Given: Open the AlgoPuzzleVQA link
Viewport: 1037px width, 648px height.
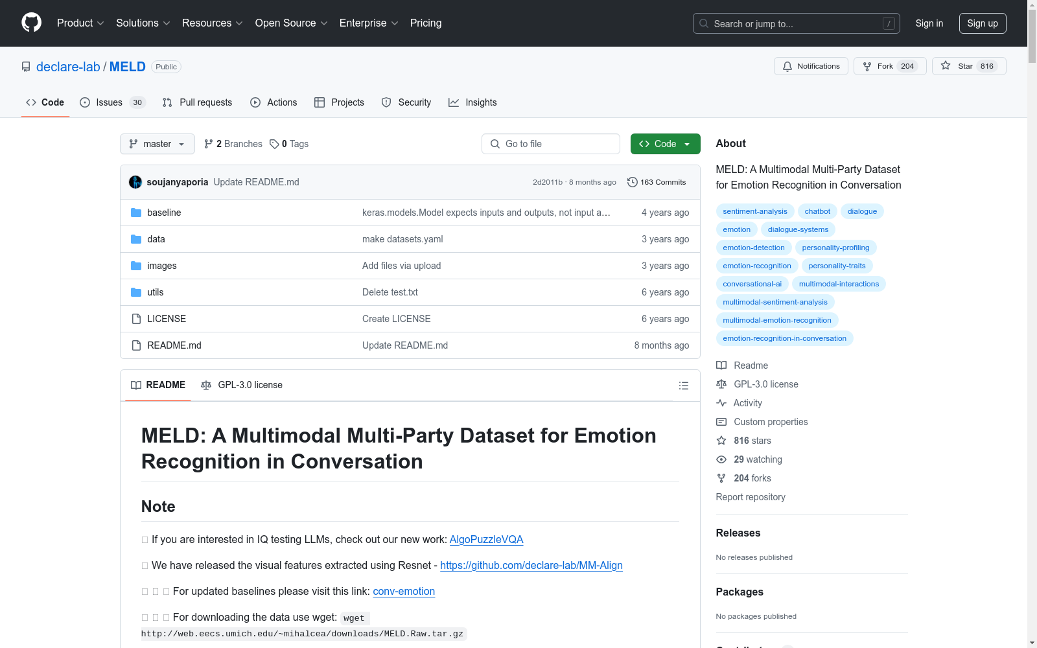Looking at the screenshot, I should click(486, 540).
